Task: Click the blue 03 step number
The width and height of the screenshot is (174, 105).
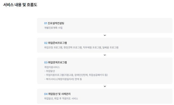Action: 46,63
